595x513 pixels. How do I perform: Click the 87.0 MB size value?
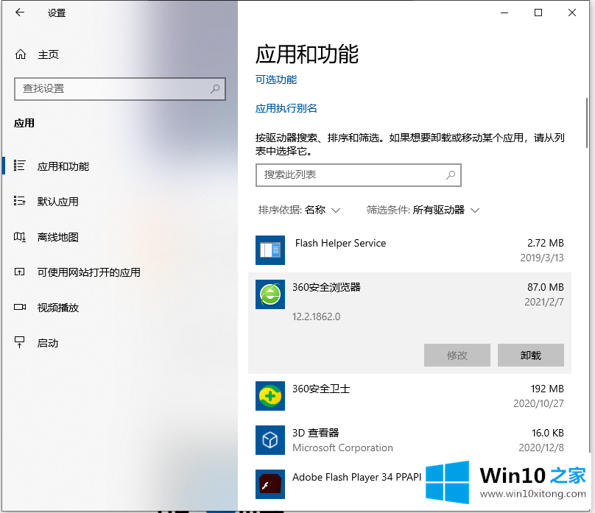point(545,287)
